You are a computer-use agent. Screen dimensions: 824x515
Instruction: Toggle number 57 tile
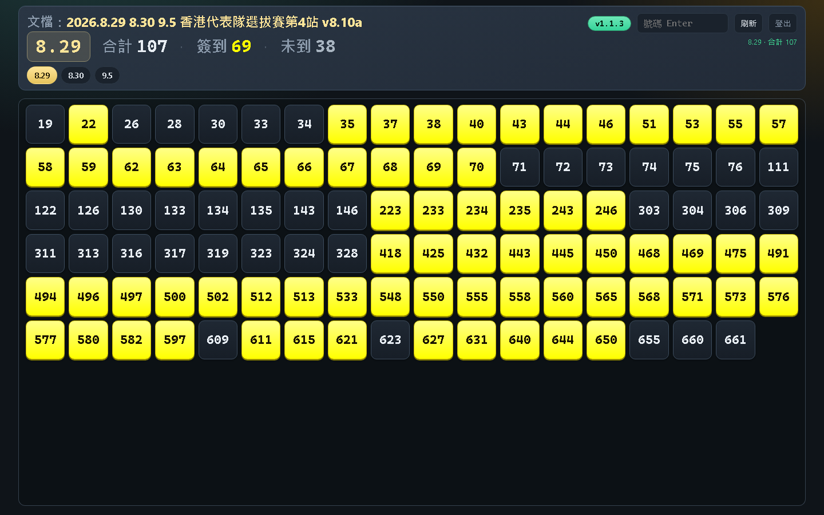click(x=779, y=124)
